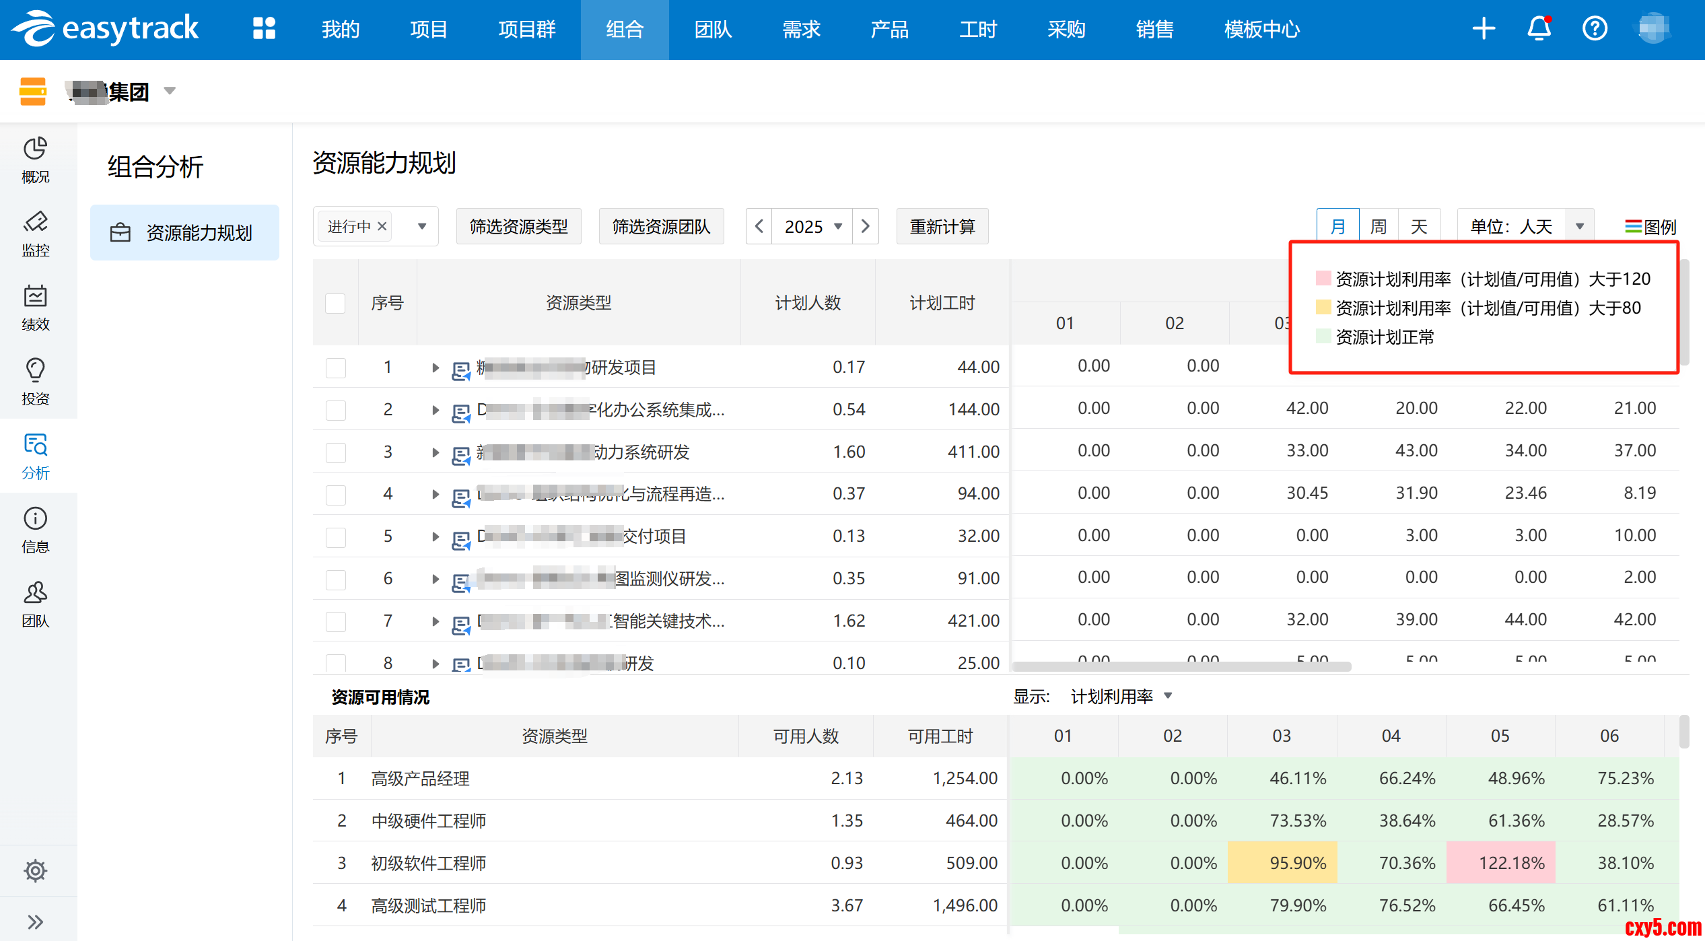The height and width of the screenshot is (941, 1705).
Task: Check the checkbox for row 3
Action: tap(335, 452)
